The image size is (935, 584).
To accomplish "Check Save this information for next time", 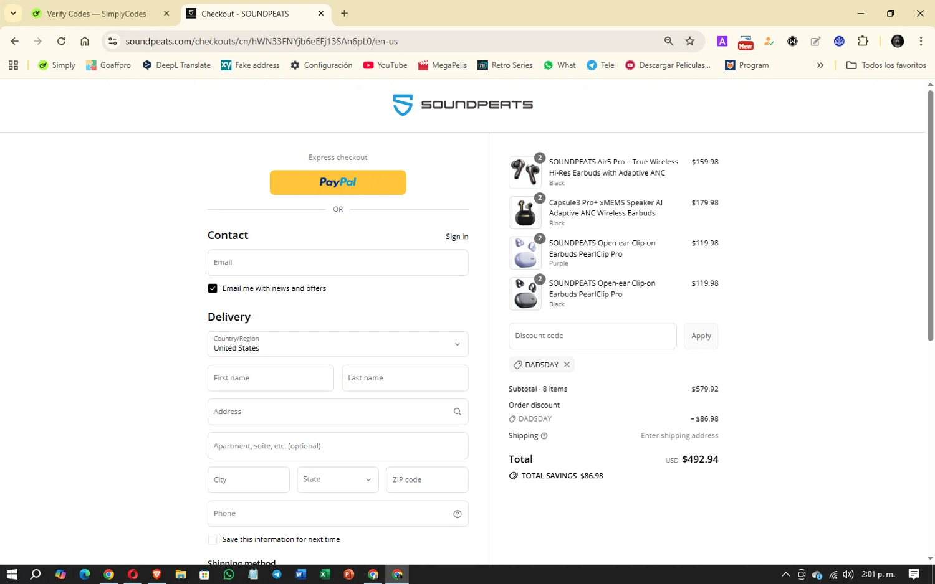I will point(213,539).
